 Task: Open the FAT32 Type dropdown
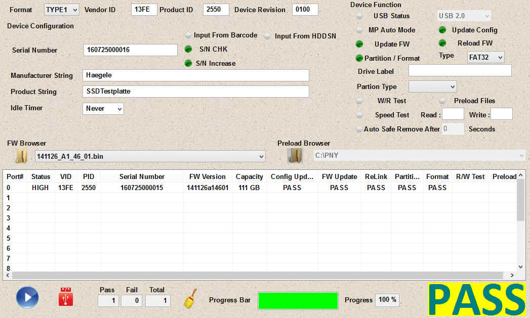coord(485,57)
